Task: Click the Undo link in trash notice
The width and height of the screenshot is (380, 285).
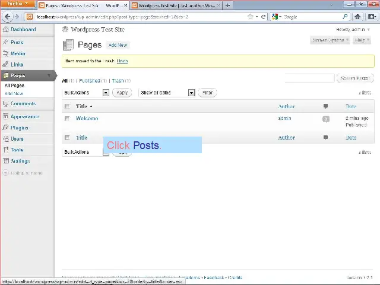Action: (122, 61)
